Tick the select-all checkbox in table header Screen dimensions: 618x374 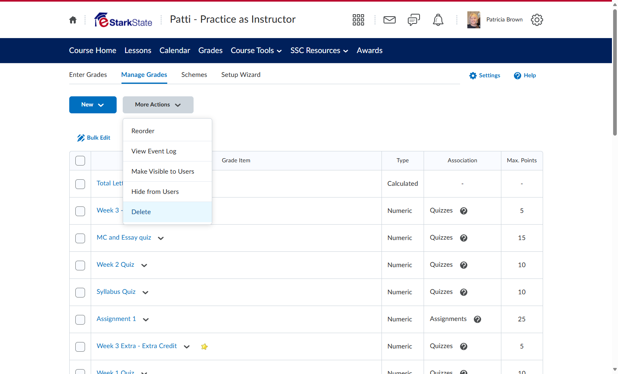point(80,161)
